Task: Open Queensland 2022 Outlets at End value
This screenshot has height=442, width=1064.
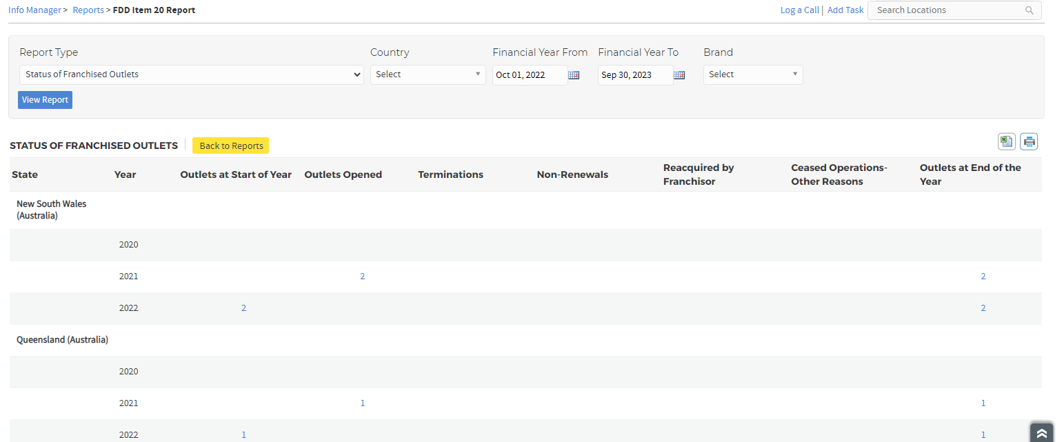Action: coord(983,435)
